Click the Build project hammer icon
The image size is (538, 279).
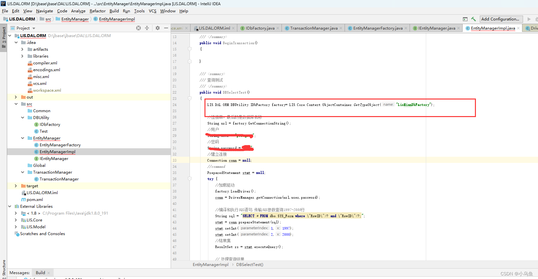(473, 19)
